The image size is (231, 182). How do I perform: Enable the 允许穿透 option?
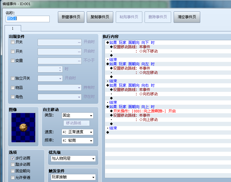pos(13,177)
